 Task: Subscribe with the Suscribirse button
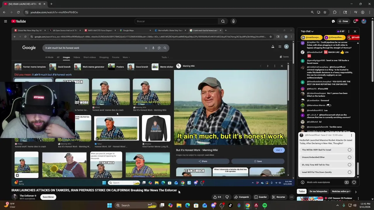(48, 197)
